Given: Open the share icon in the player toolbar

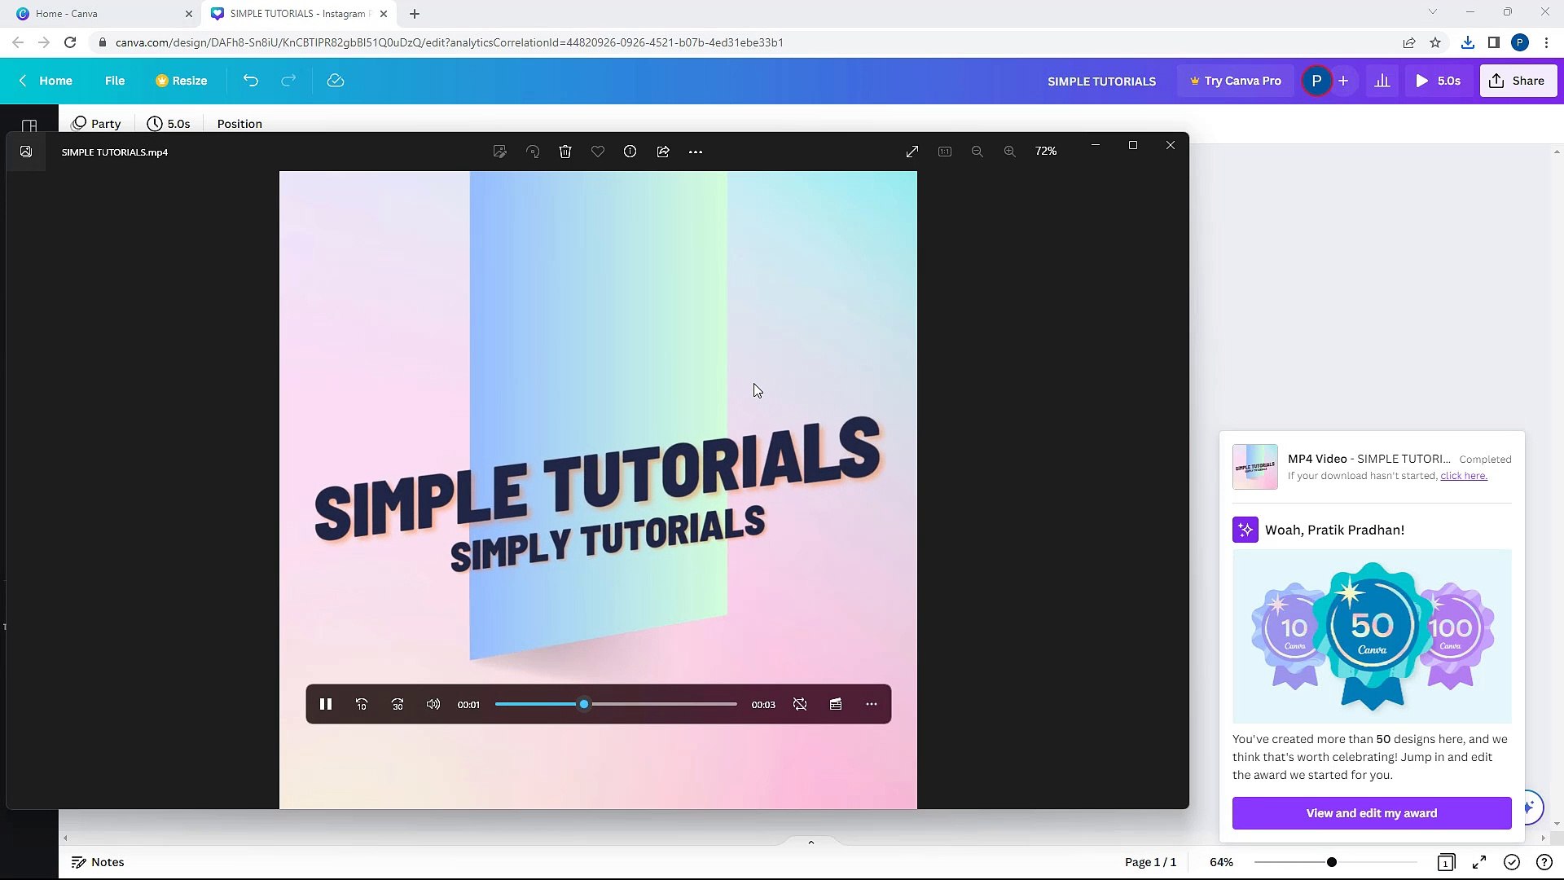Looking at the screenshot, I should pyautogui.click(x=663, y=152).
